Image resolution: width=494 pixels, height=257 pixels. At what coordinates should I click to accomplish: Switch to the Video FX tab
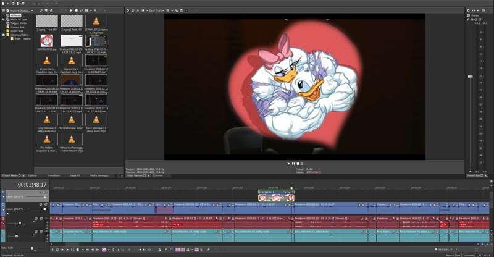point(75,175)
